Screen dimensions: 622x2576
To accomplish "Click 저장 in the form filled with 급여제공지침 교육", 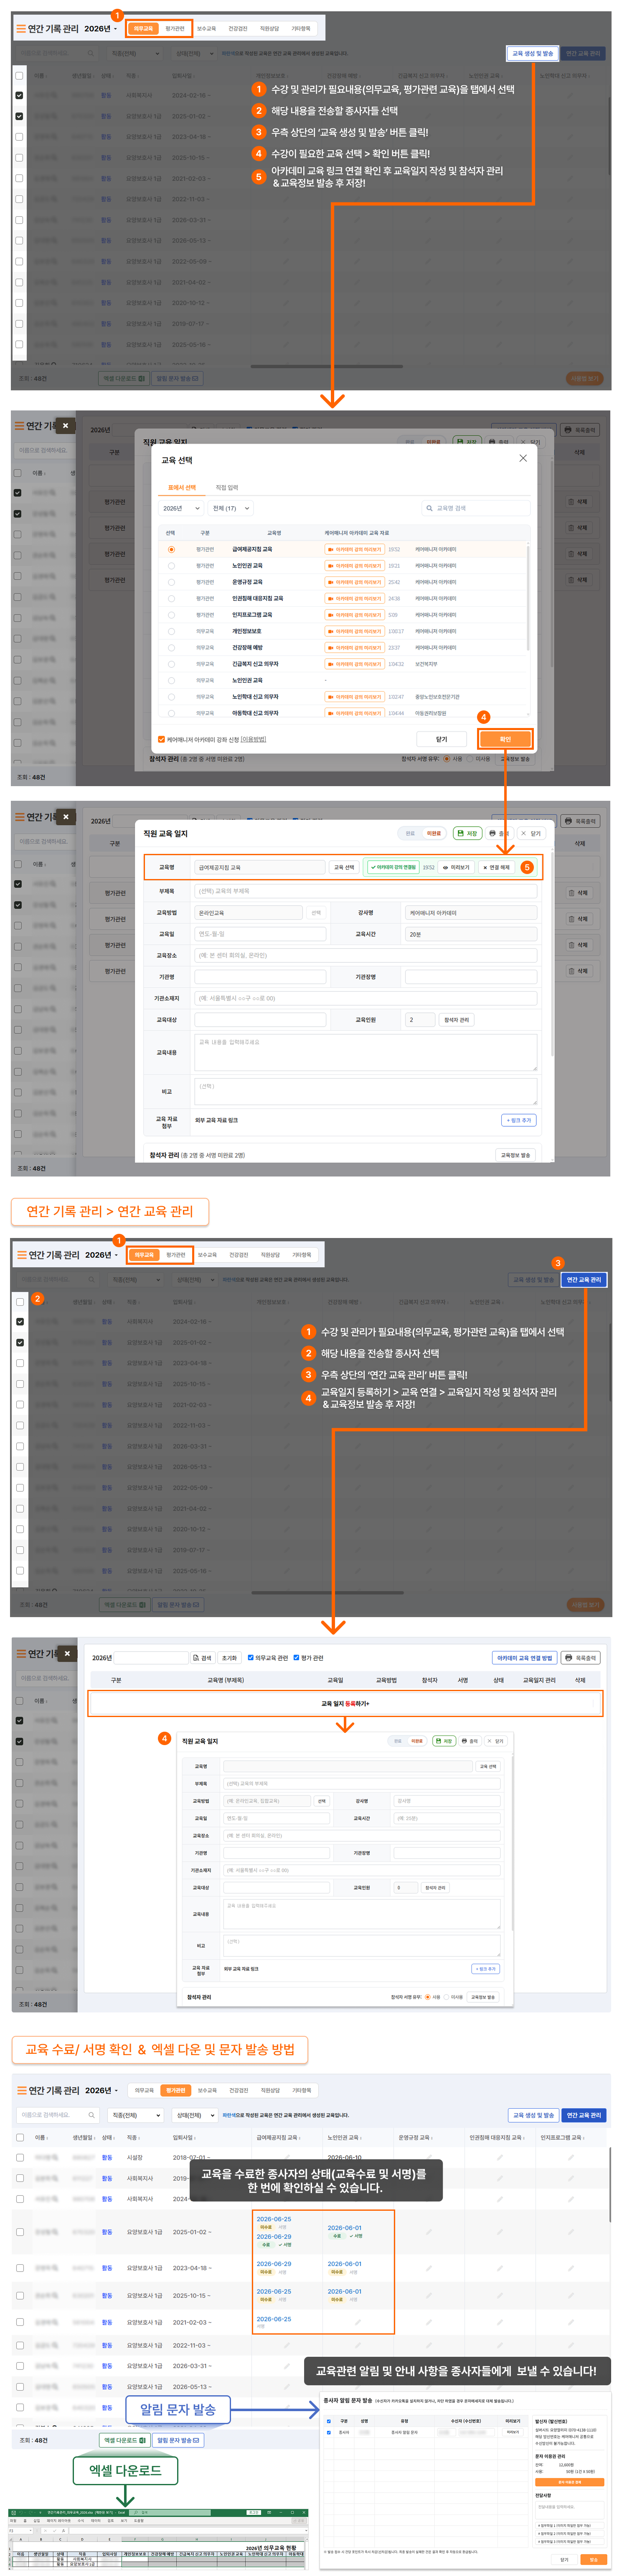I will click(x=467, y=833).
